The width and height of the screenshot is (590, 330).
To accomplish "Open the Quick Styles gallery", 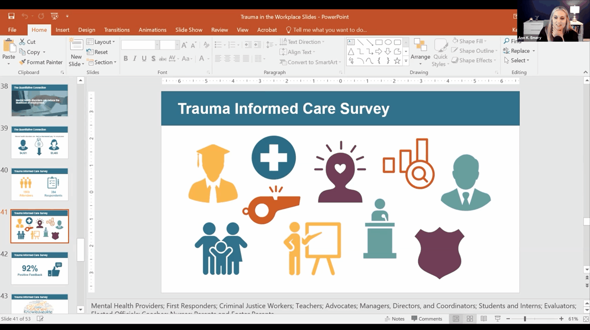I will pyautogui.click(x=440, y=53).
